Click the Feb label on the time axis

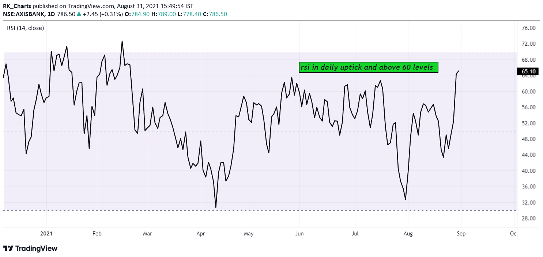[97, 233]
